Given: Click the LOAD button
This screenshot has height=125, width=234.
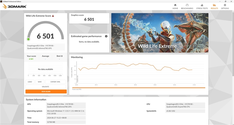Looking at the screenshot, I should point(30,82).
